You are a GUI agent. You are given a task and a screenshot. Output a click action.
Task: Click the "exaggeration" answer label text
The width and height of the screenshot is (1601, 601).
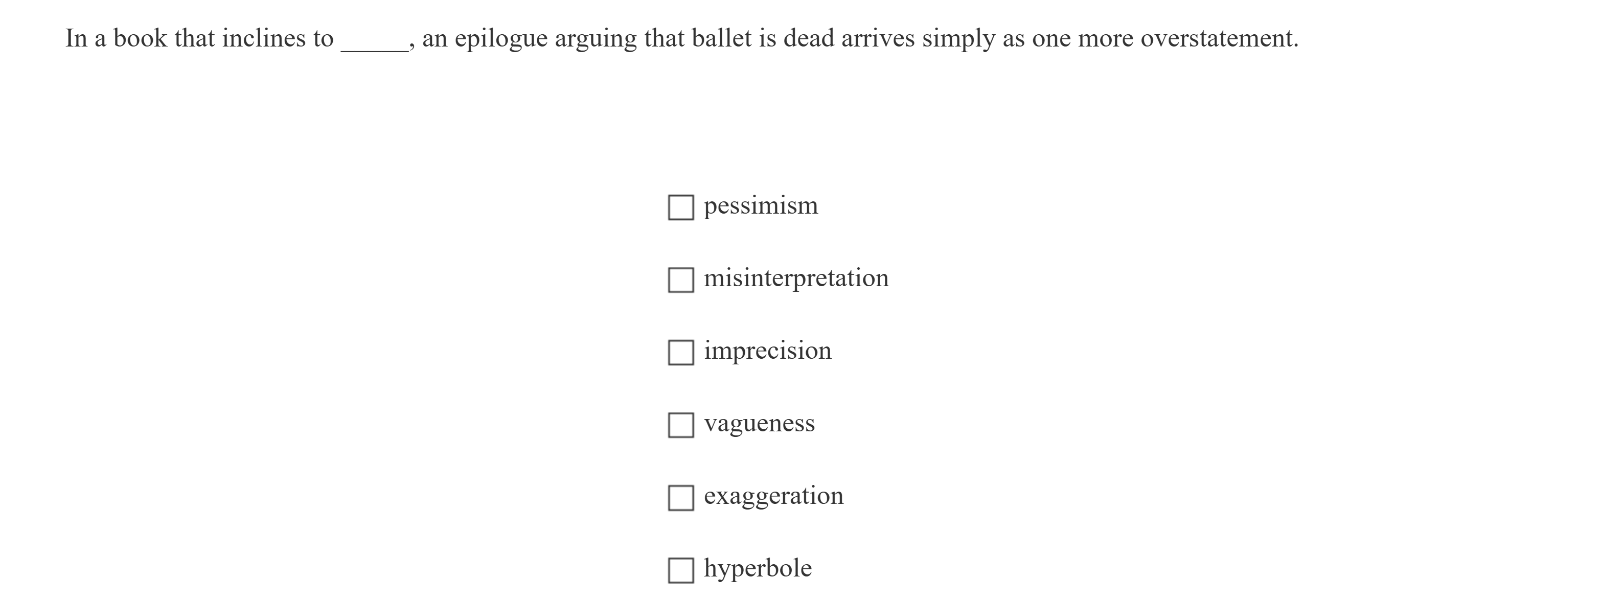[774, 496]
